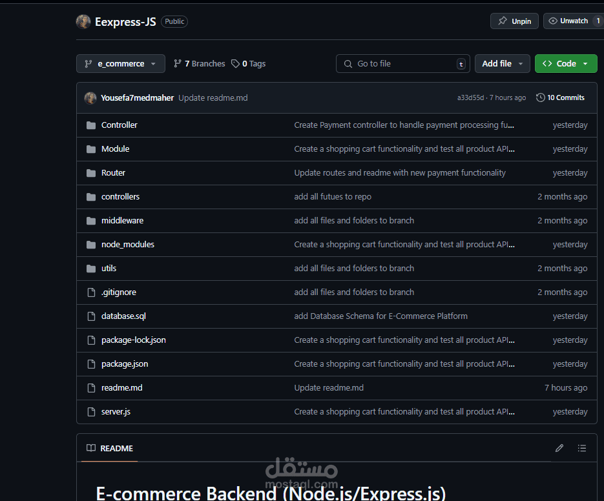Open the server.js file

[x=116, y=412]
